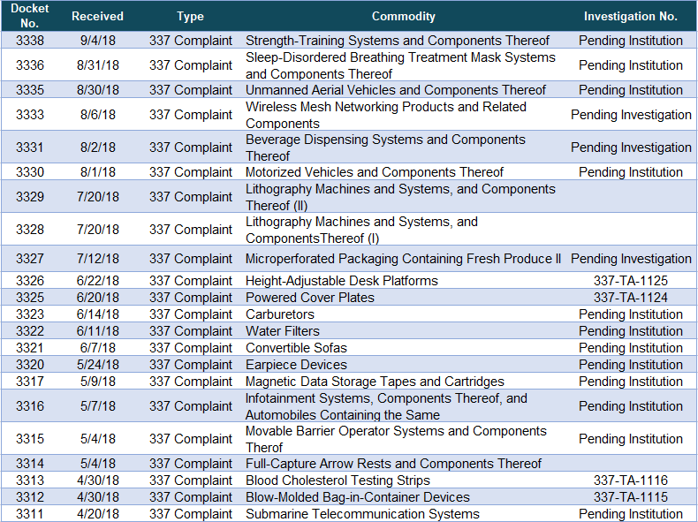
Task: Select received date 5/9/18
Action: 97,382
